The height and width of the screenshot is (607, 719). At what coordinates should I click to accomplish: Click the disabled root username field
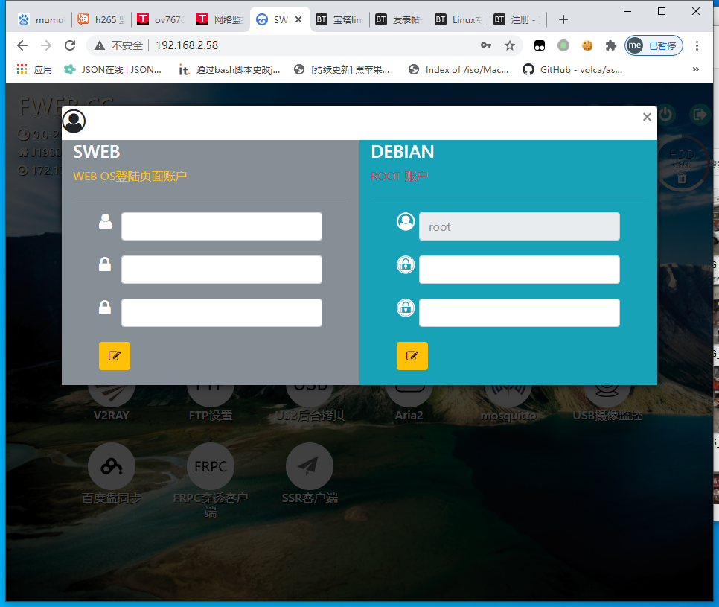[x=519, y=226]
